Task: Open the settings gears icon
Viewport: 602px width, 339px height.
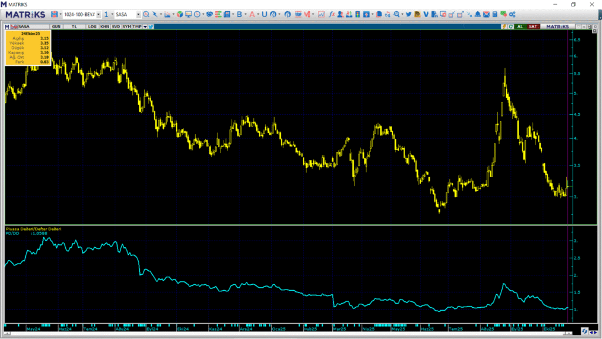Action: (512, 14)
